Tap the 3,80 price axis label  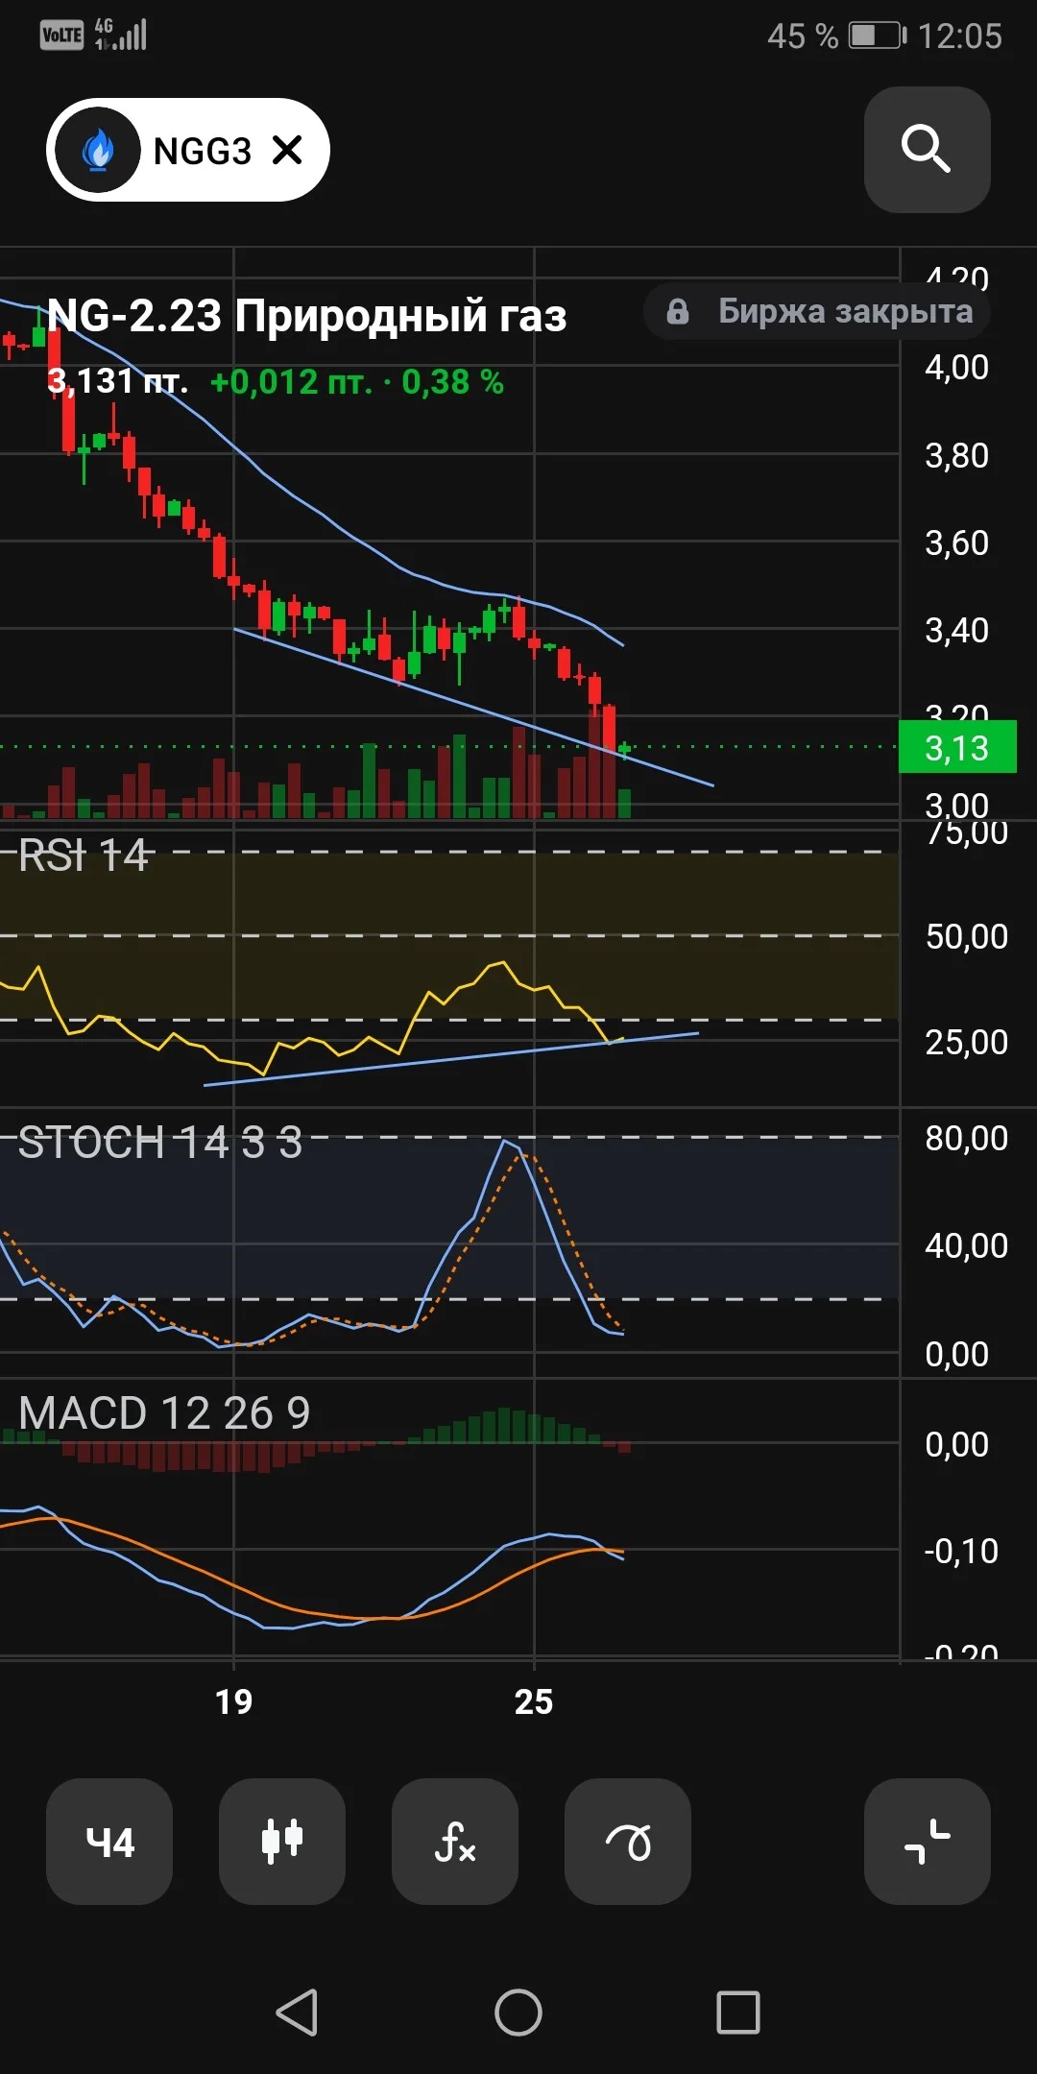coord(957,455)
